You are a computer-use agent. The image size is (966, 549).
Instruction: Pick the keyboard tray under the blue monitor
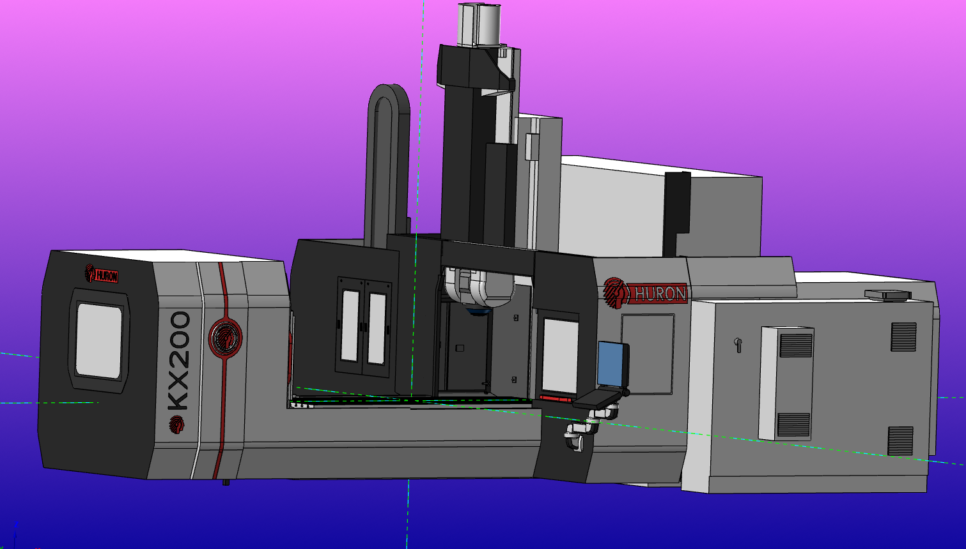pyautogui.click(x=596, y=399)
